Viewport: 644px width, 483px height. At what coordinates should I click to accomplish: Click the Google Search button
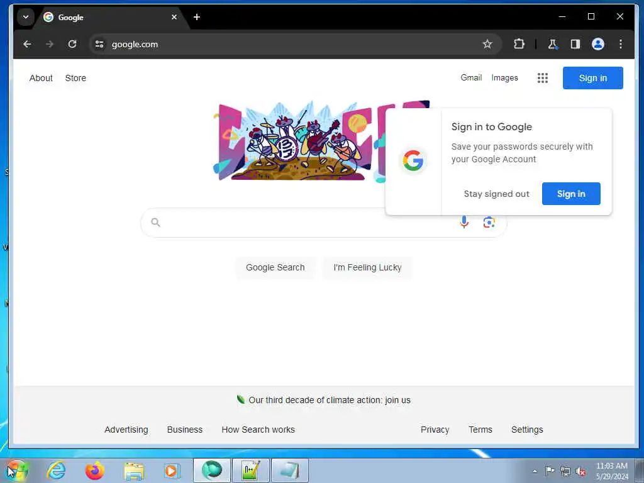[x=275, y=267]
